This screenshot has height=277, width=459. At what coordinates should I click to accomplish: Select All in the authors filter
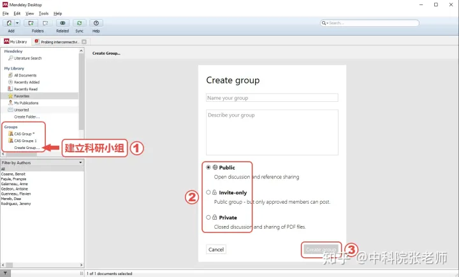pyautogui.click(x=42, y=169)
